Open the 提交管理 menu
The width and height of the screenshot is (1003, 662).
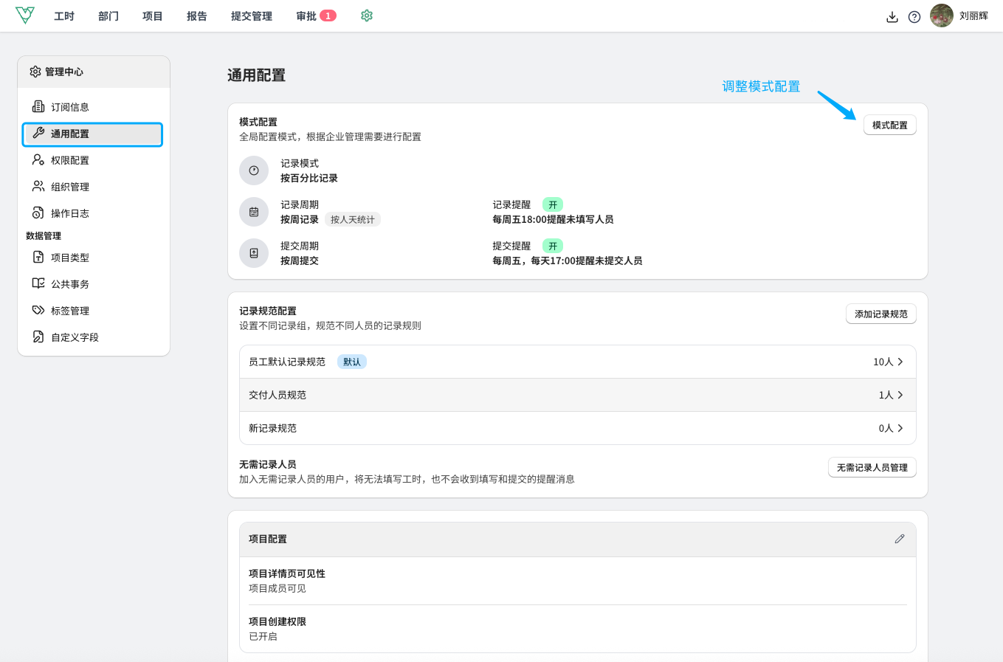click(x=251, y=16)
